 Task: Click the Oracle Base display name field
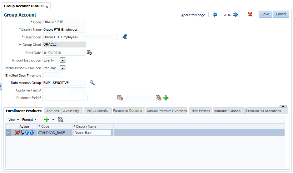(x=92, y=133)
